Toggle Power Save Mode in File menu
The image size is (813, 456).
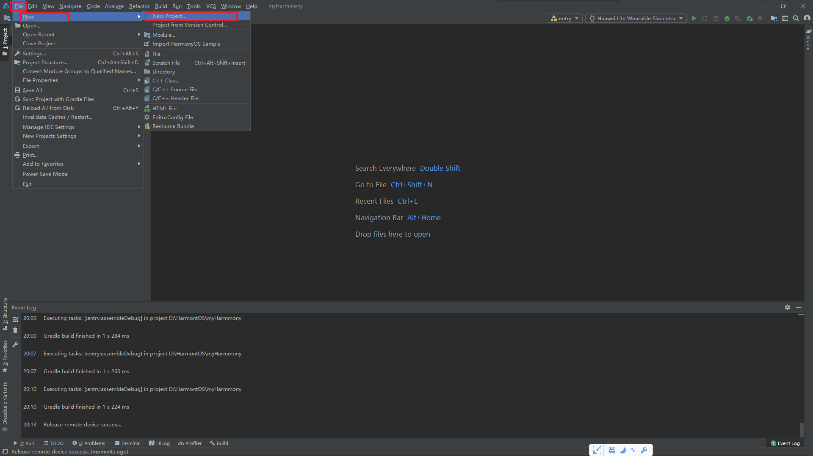tap(78, 174)
